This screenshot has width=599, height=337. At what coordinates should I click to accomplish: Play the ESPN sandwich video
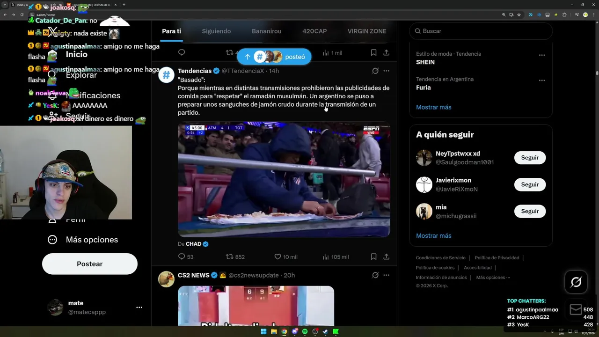[x=284, y=180]
